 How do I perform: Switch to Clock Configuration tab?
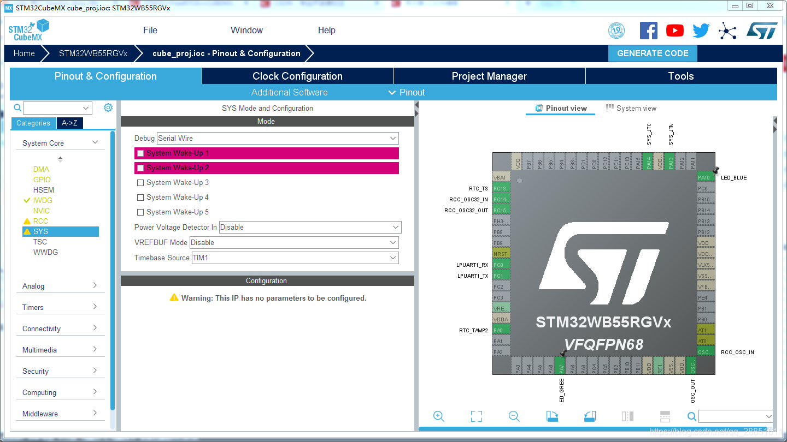point(297,76)
